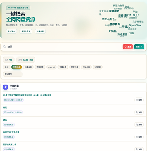
Task: Click hot keyword 魔都精兵 in cloud
Action: (115, 24)
